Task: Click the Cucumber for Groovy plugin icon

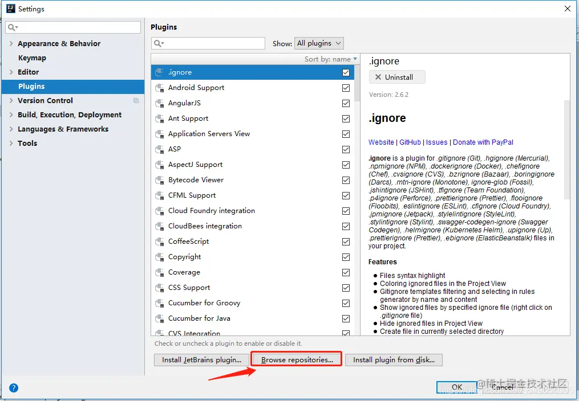Action: coord(160,303)
